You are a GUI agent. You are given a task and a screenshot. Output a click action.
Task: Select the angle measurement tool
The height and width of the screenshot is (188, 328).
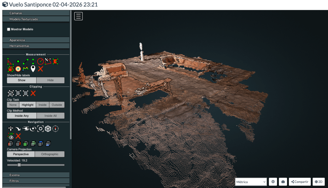point(11,61)
